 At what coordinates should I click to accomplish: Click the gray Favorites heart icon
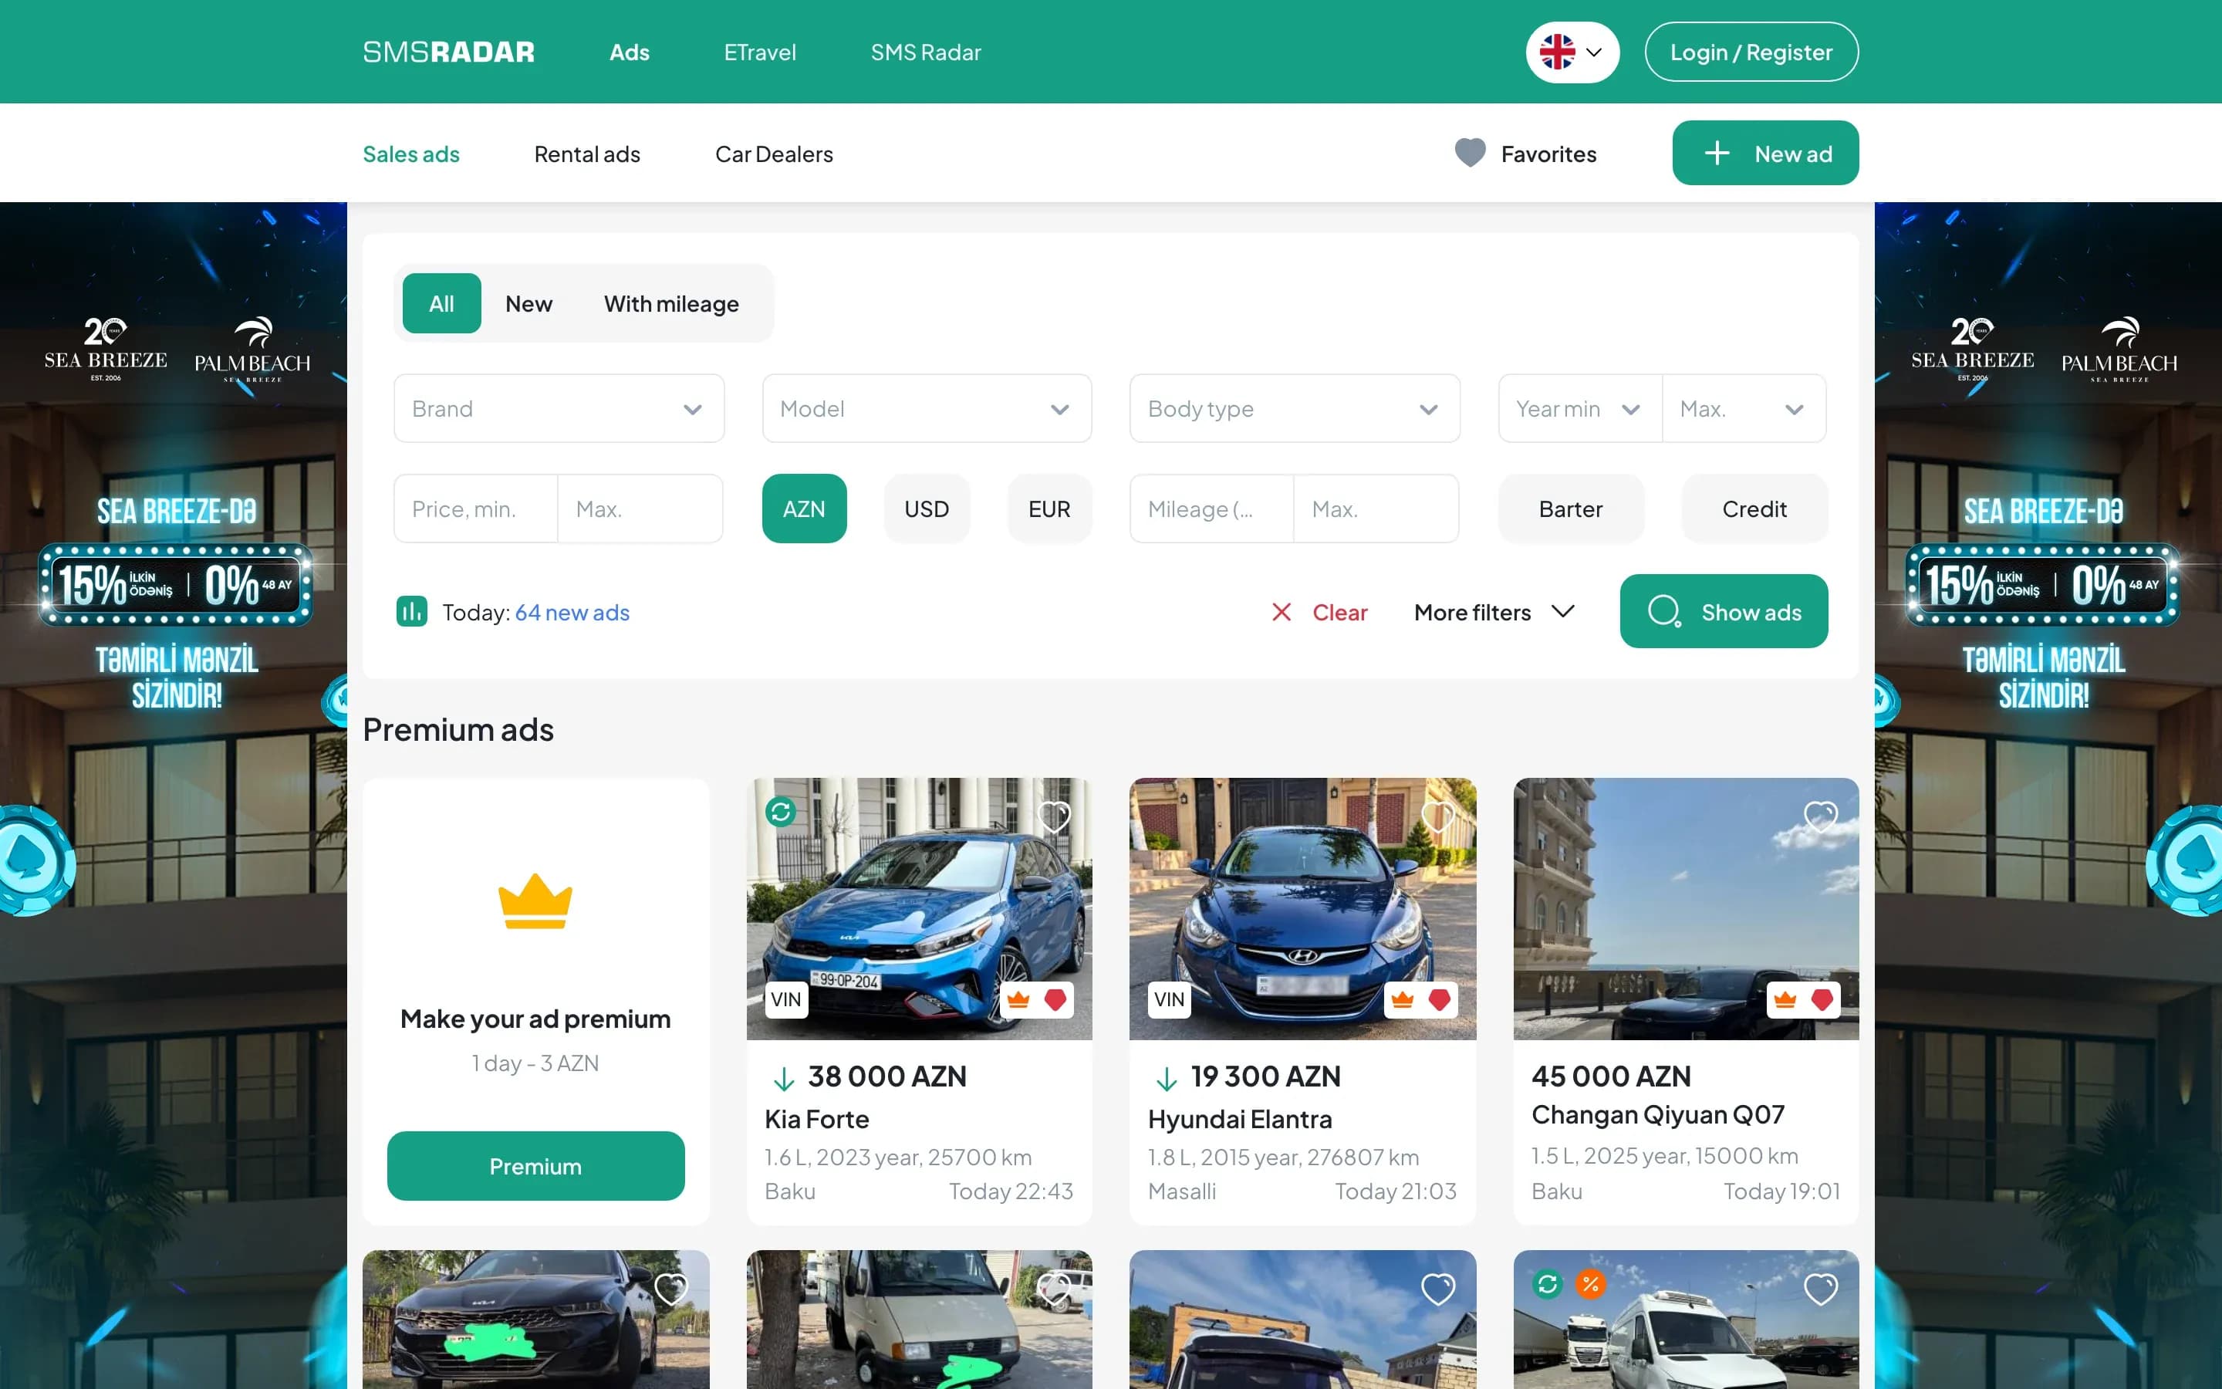point(1469,154)
